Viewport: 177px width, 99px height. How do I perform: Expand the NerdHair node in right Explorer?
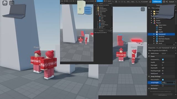pos(154,37)
